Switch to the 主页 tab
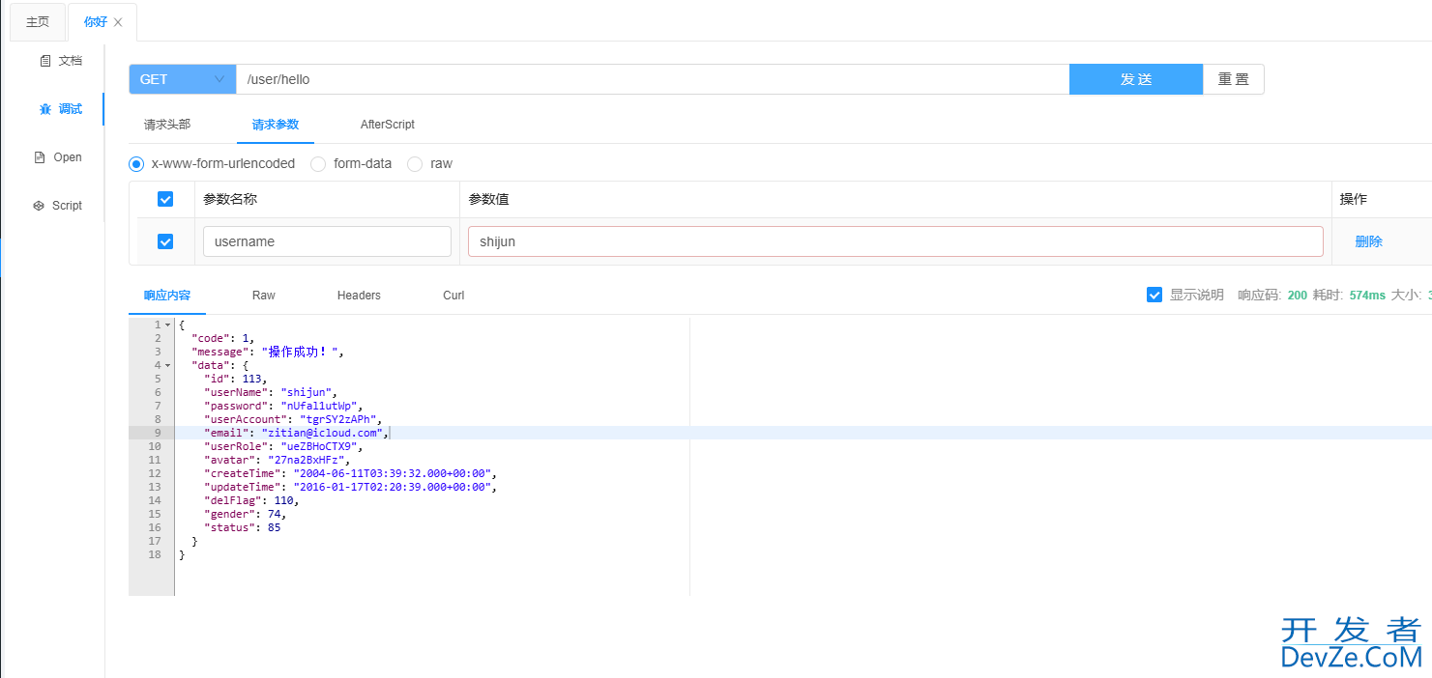This screenshot has width=1432, height=678. (x=38, y=22)
